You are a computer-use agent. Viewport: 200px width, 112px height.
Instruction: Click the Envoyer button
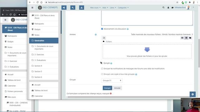(x=107, y=88)
